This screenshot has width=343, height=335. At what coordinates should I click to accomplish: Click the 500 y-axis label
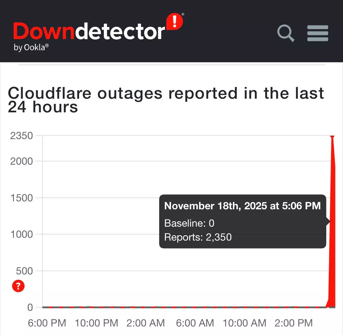click(x=24, y=271)
